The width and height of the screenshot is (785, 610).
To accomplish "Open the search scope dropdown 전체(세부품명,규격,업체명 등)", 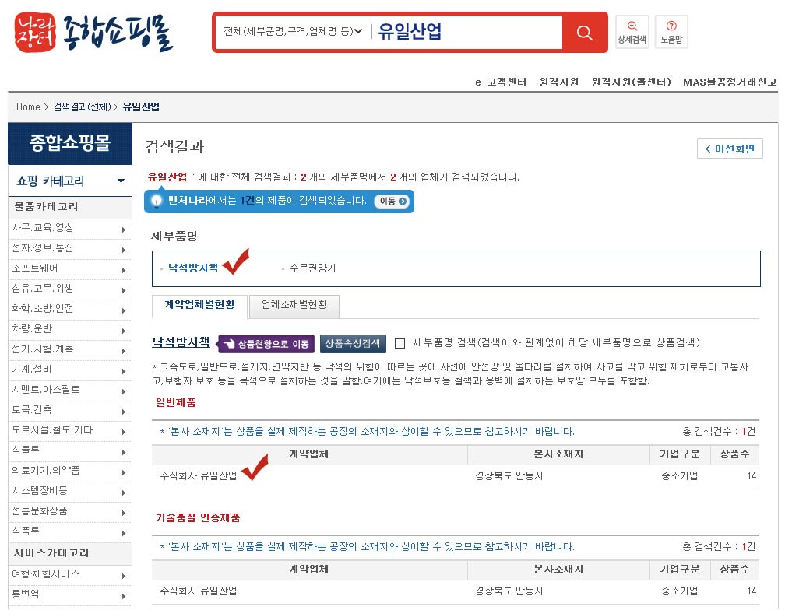I will tap(293, 31).
